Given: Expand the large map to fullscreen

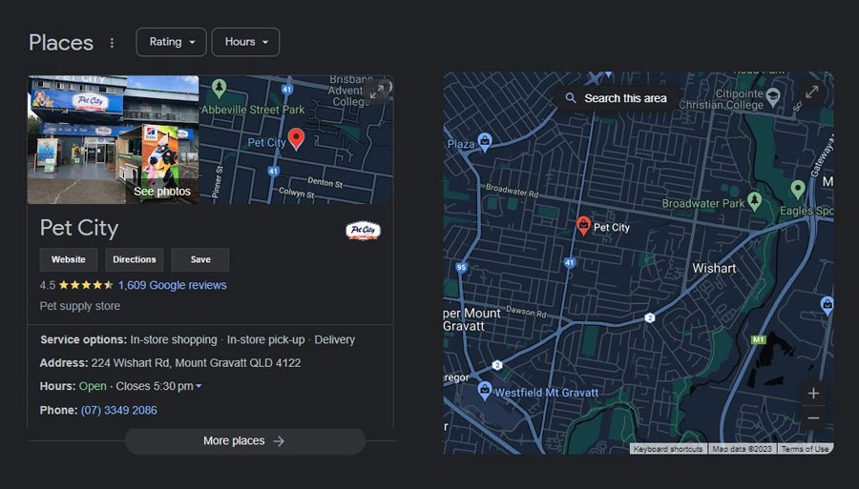Looking at the screenshot, I should click(x=812, y=92).
